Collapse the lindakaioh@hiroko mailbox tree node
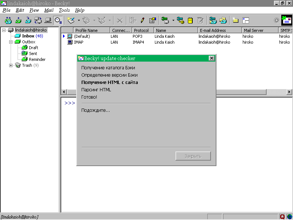293x220 pixels. [x=4, y=30]
